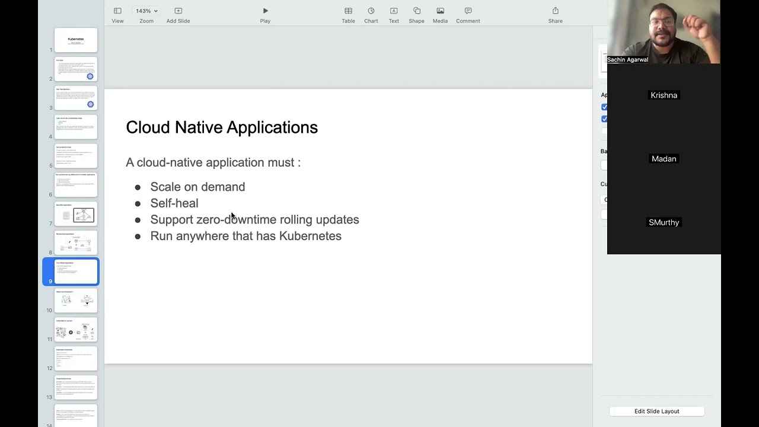Open the Shape picker
Image resolution: width=759 pixels, height=427 pixels.
pyautogui.click(x=416, y=11)
